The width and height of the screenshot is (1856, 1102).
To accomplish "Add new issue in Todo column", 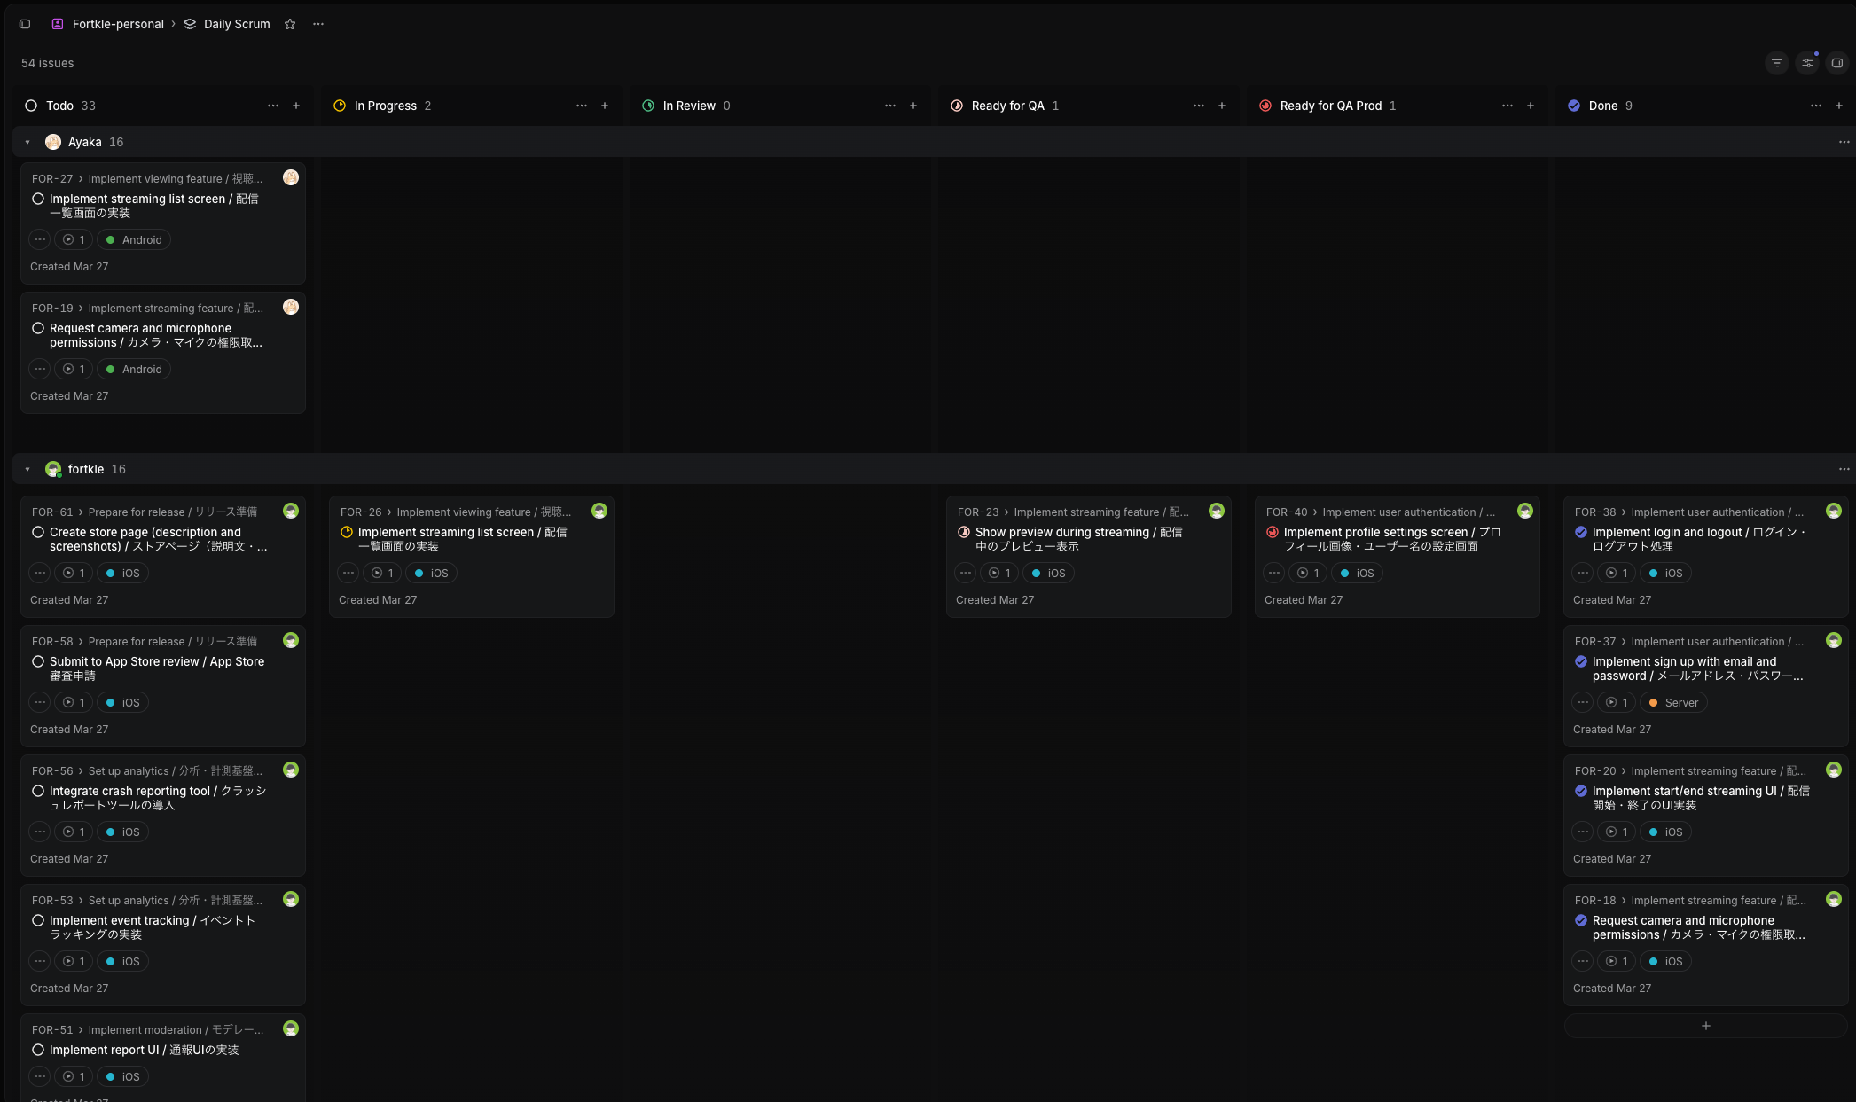I will (296, 106).
